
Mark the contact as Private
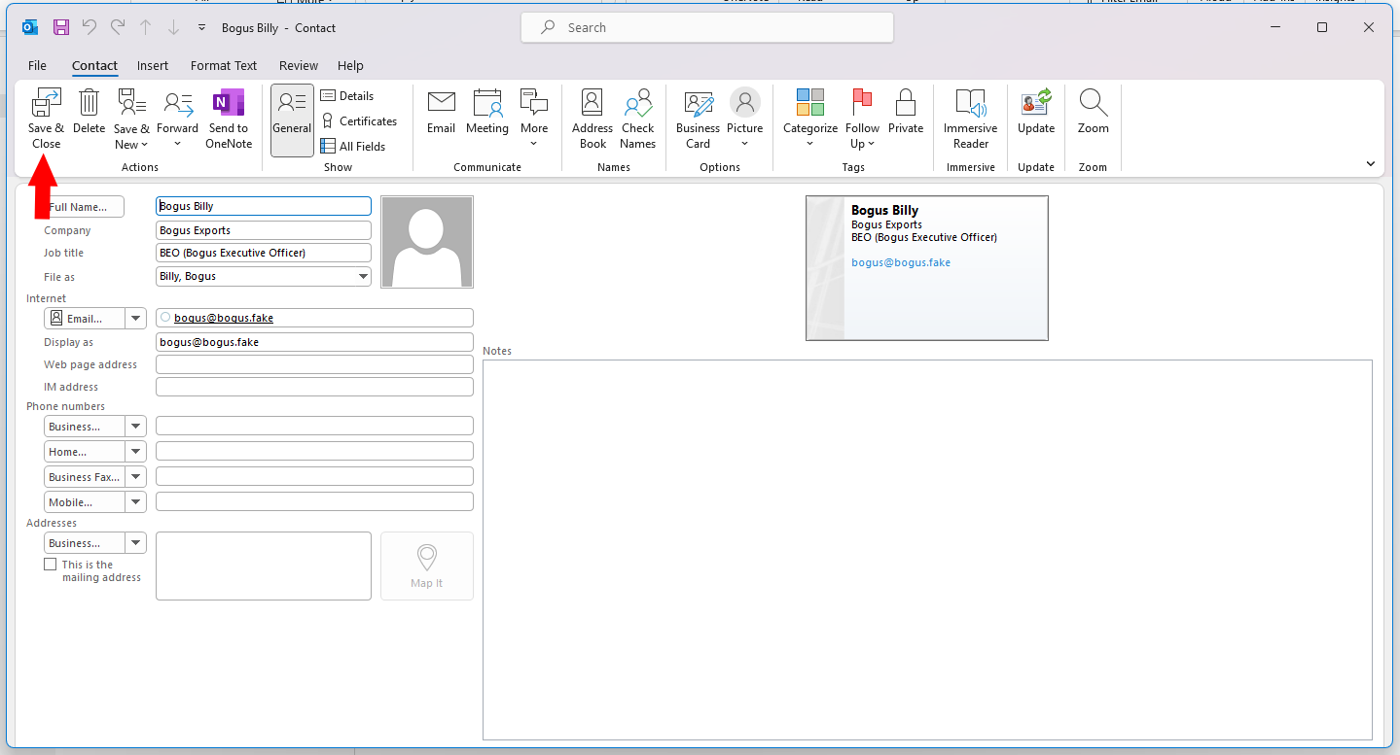905,103
